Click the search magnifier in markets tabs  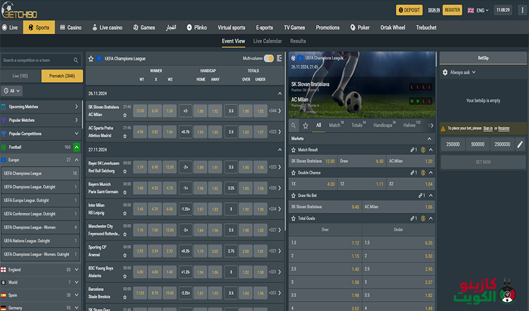[294, 126]
